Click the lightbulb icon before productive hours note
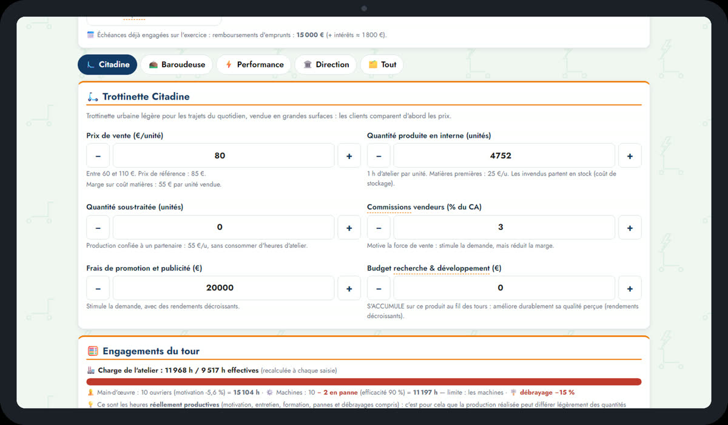The height and width of the screenshot is (425, 728). click(91, 404)
